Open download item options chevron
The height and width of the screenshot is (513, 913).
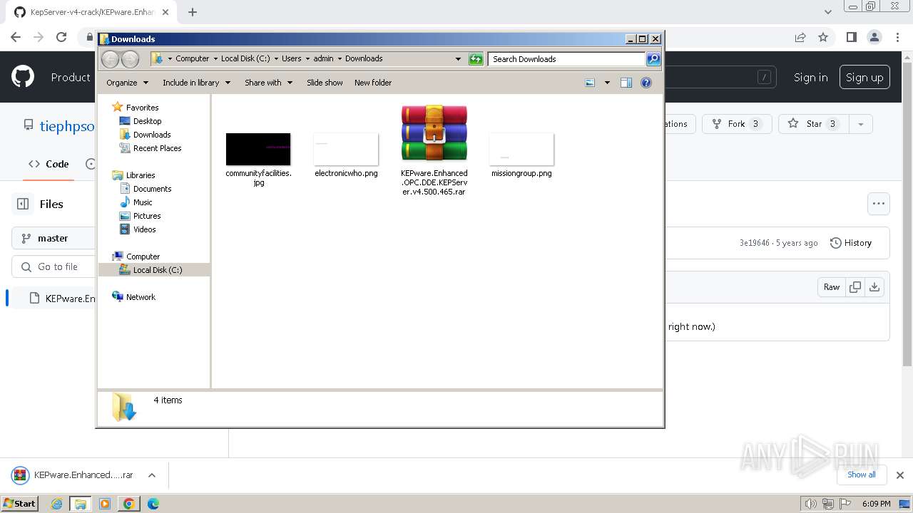151,475
